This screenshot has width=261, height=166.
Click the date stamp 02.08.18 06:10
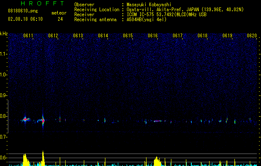click(25, 19)
